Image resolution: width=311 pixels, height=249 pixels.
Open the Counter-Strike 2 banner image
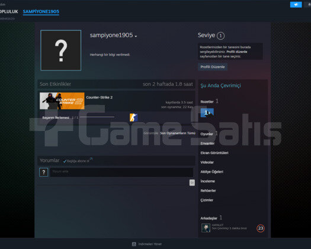click(x=62, y=101)
